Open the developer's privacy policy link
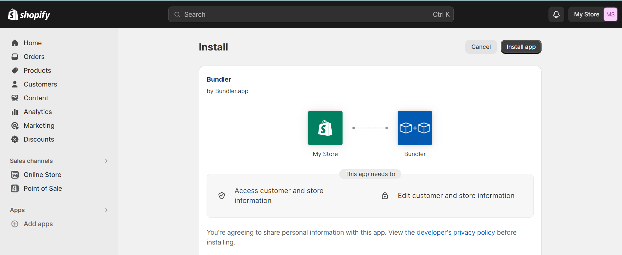Viewport: 622px width, 255px height. (x=455, y=232)
